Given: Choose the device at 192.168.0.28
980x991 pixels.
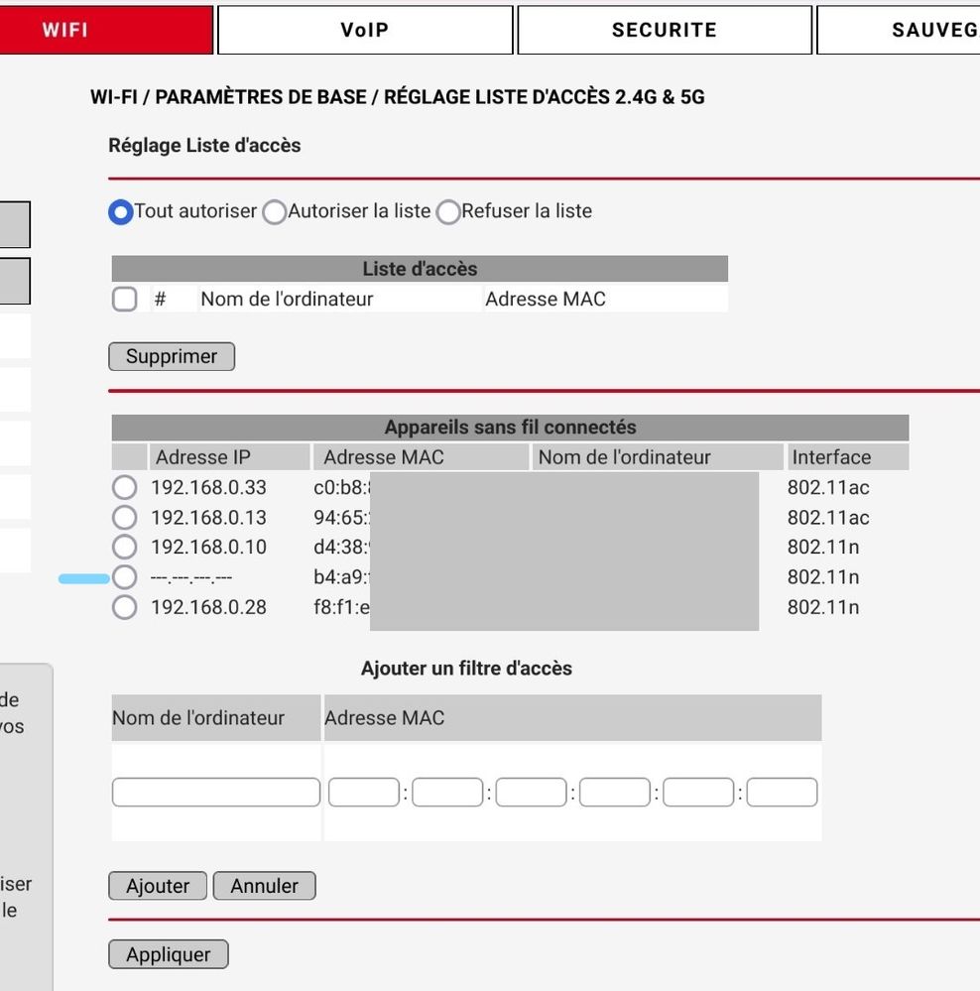Looking at the screenshot, I should point(125,607).
